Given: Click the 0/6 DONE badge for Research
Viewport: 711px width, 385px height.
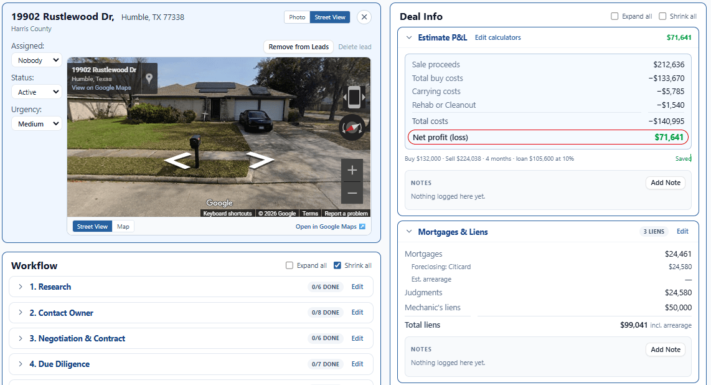Looking at the screenshot, I should tap(325, 287).
